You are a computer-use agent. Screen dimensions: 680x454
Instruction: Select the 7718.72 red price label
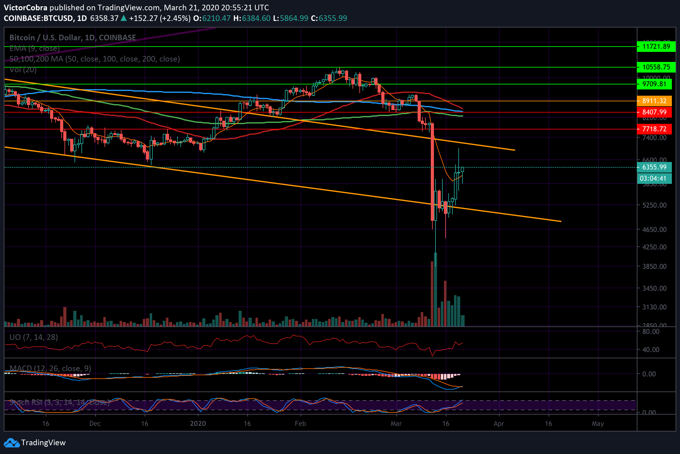click(654, 129)
